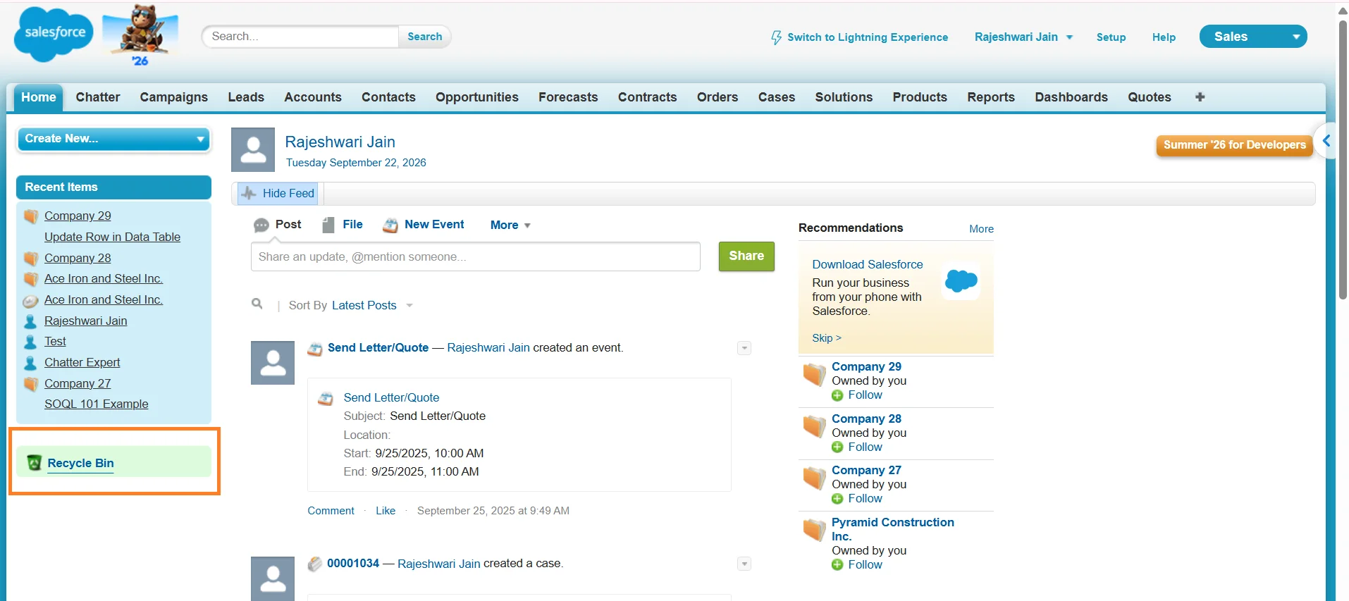This screenshot has width=1349, height=601.
Task: Open the Reports tab
Action: click(x=991, y=97)
